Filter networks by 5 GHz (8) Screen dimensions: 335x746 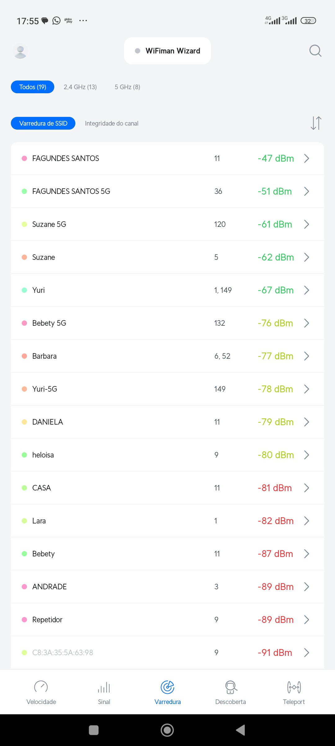click(127, 87)
